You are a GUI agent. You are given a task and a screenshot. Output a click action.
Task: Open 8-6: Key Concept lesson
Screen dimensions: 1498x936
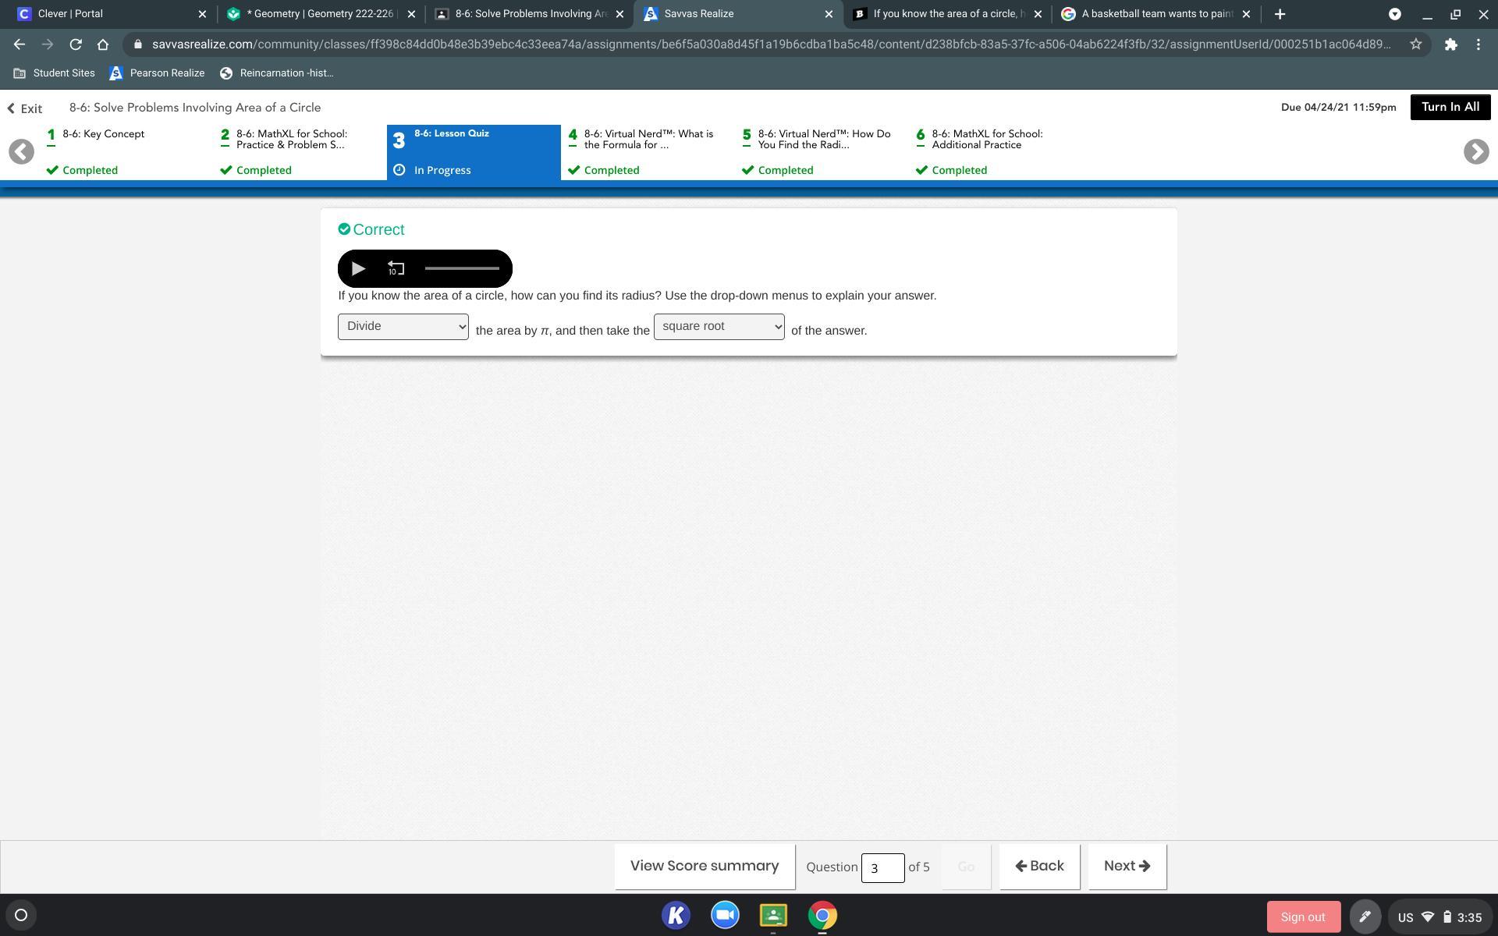(103, 134)
